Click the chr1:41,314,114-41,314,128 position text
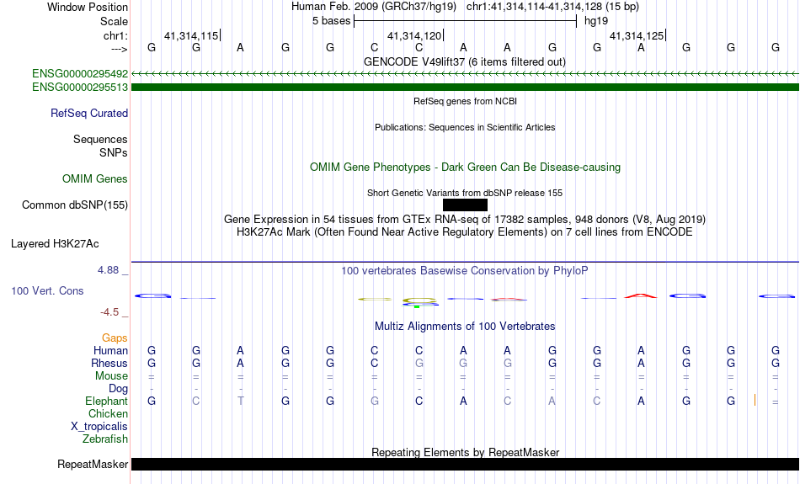The width and height of the screenshot is (800, 484). point(552,7)
